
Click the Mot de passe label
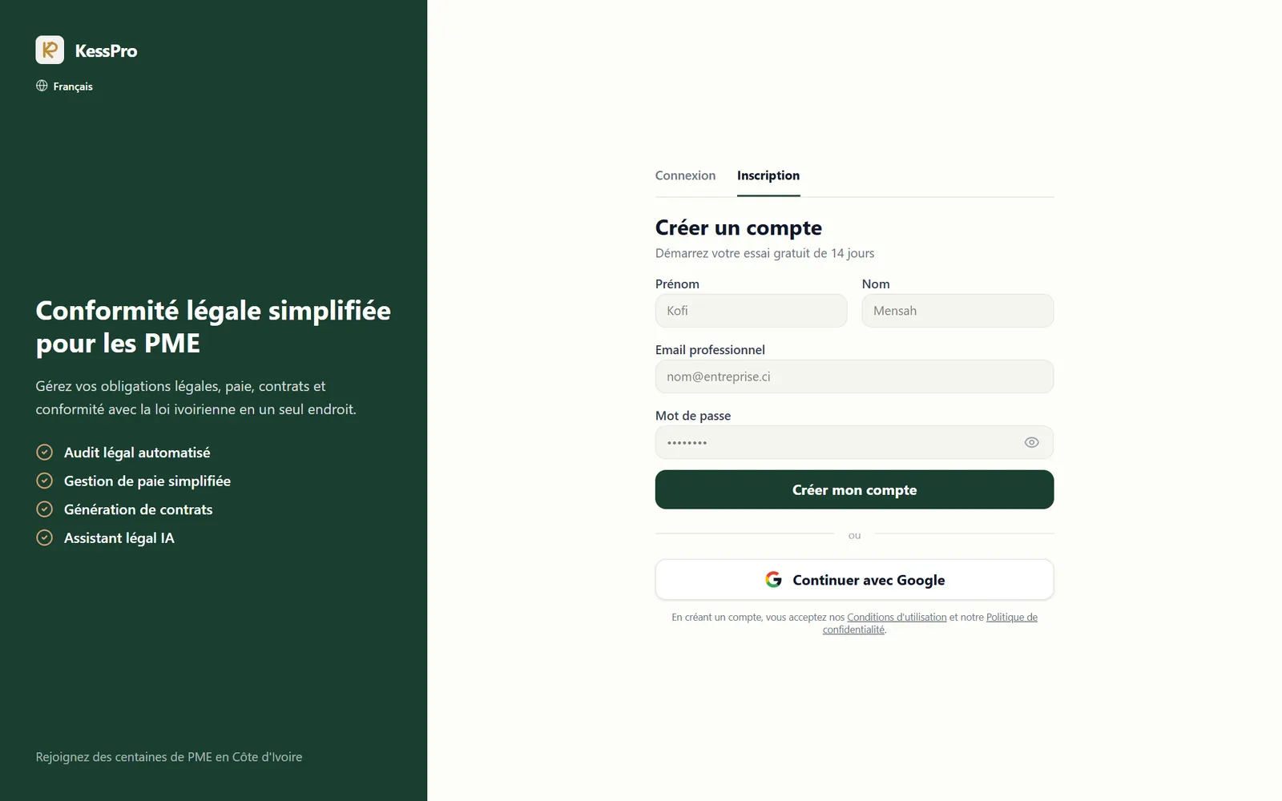[693, 416]
